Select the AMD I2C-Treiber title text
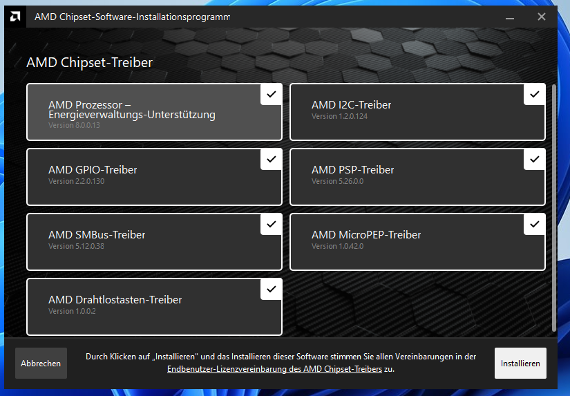Image resolution: width=570 pixels, height=396 pixels. click(351, 105)
